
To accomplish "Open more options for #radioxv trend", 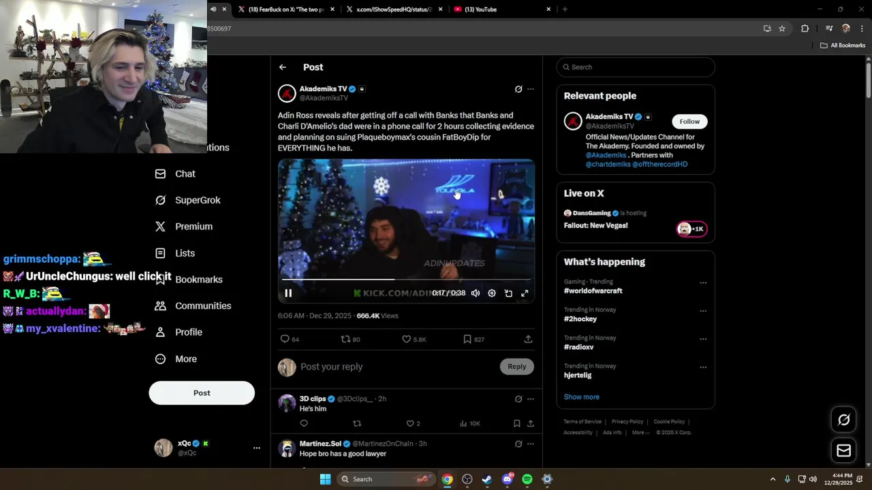I will point(703,339).
